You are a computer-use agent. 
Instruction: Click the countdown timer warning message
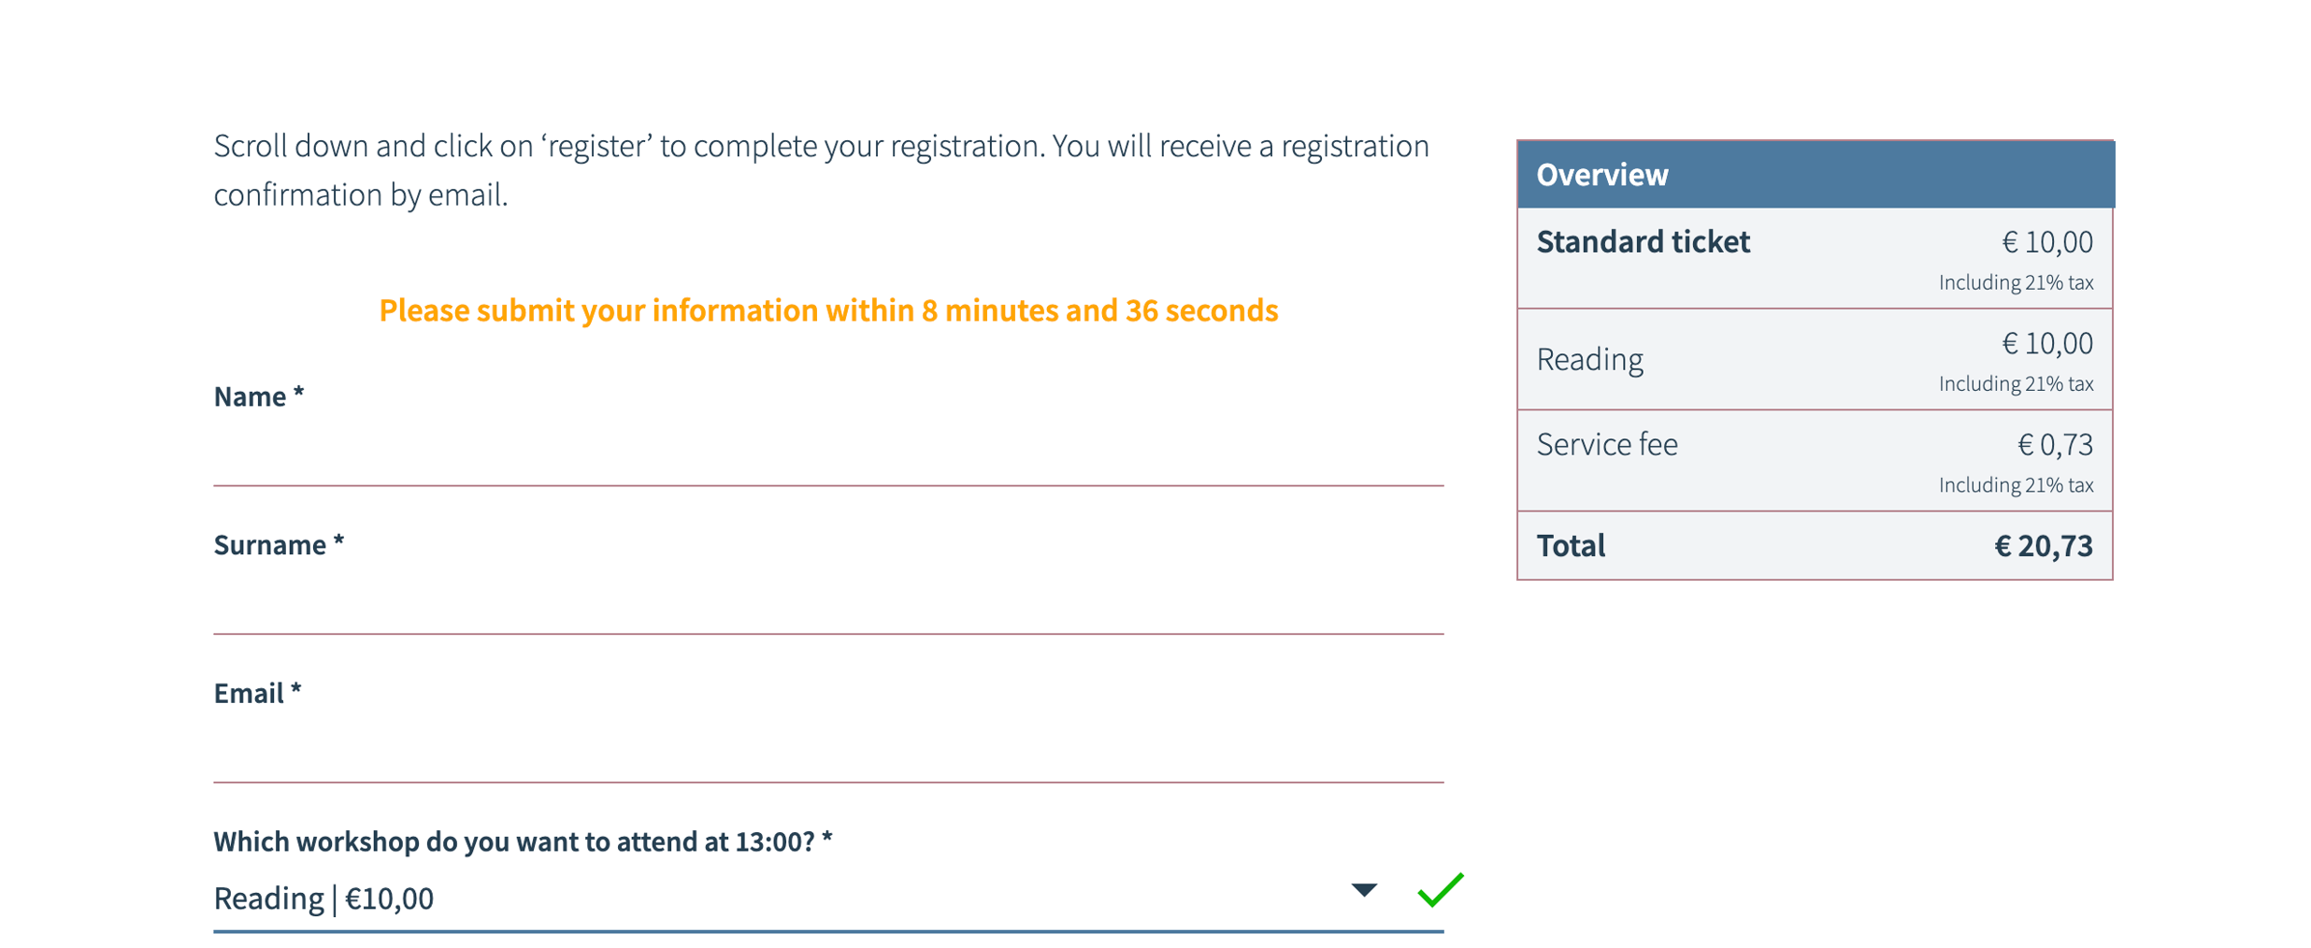click(x=828, y=309)
